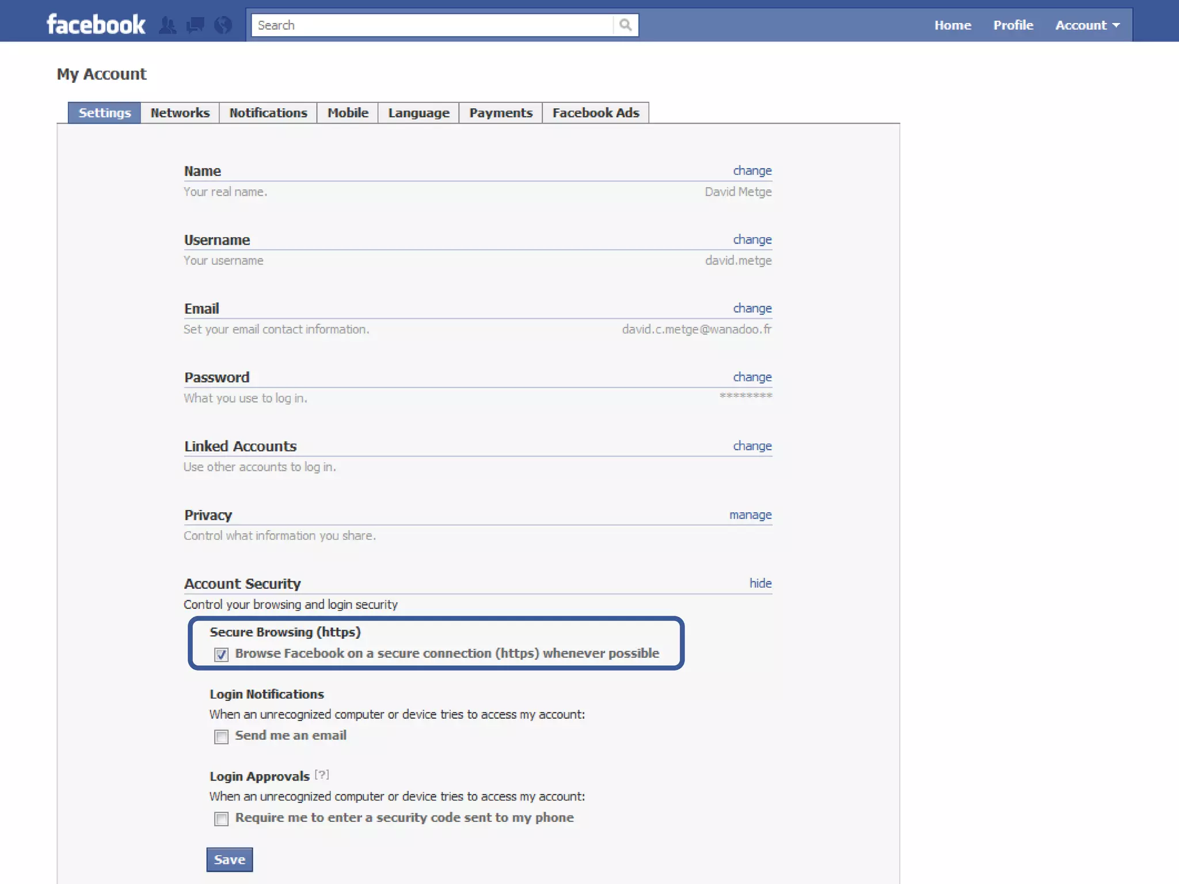Click the Facebook logo
This screenshot has height=884, width=1179.
coord(96,25)
